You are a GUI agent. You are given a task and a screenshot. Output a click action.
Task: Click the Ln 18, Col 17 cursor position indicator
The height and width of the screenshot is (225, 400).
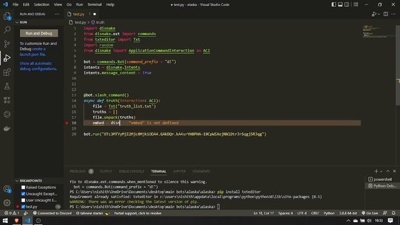(264, 213)
